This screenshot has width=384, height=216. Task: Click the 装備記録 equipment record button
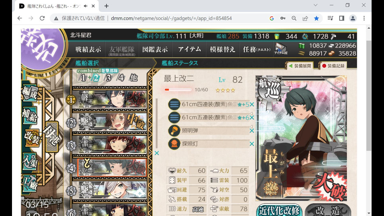[333, 66]
